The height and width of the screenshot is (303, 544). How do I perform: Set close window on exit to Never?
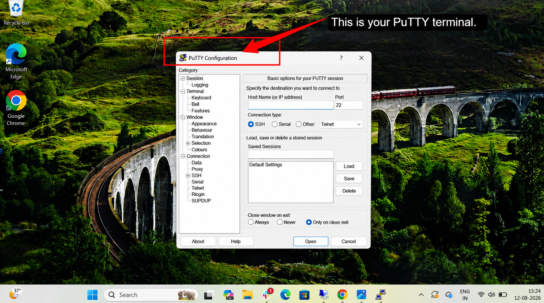(x=286, y=222)
